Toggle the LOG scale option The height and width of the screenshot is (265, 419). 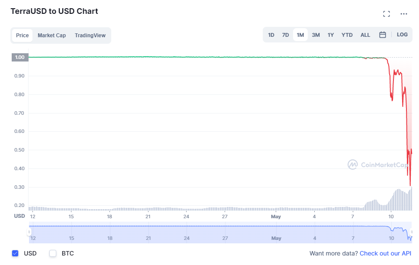402,35
